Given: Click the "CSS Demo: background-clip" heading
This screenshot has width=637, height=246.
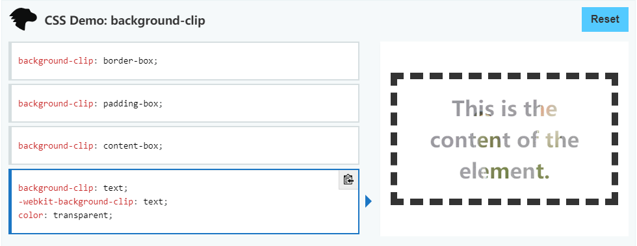Looking at the screenshot, I should pyautogui.click(x=125, y=20).
